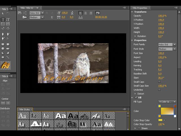
Task: Uncheck the Fill checkbox
Action: point(136,97)
